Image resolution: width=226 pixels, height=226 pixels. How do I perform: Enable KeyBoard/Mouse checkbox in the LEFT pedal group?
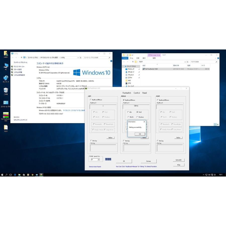[91, 100]
